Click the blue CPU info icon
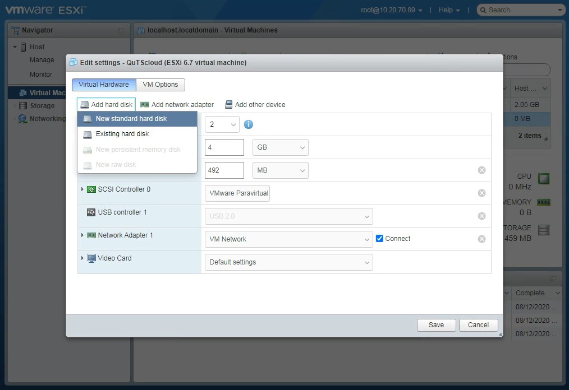The image size is (569, 390). [x=248, y=124]
